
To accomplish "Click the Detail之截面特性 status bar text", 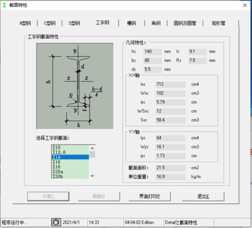I will click(181, 222).
